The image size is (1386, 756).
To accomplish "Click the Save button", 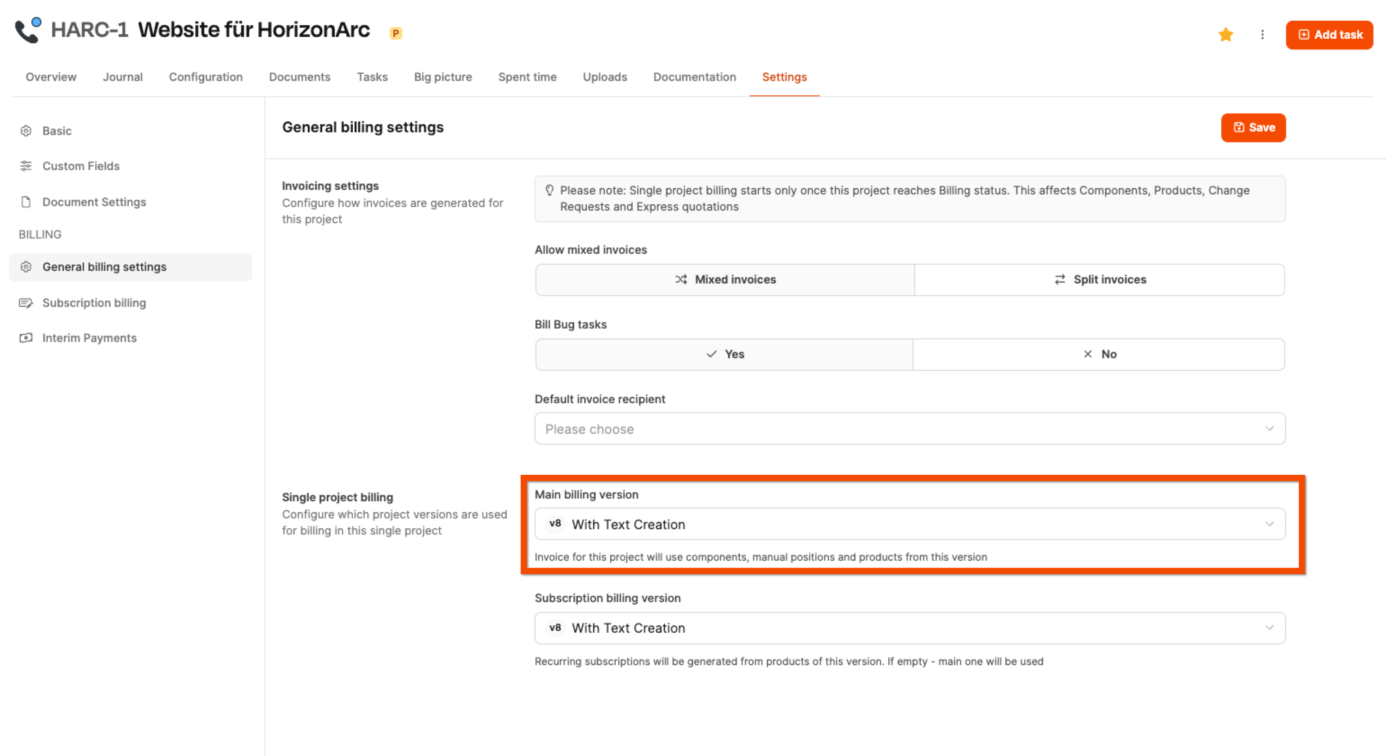I will tap(1252, 127).
